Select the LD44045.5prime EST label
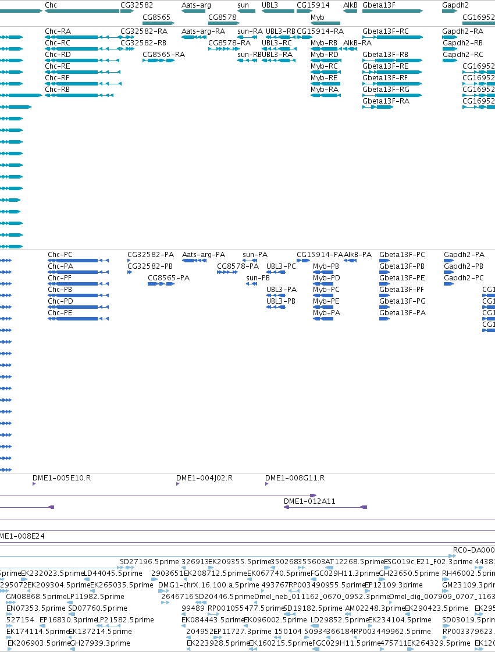The width and height of the screenshot is (495, 652). point(113,573)
